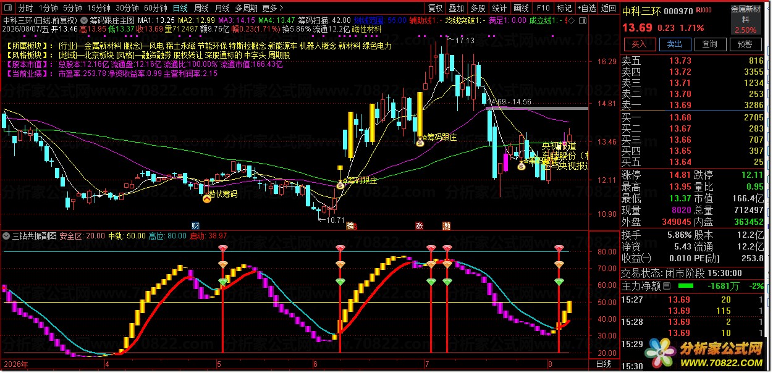The image size is (773, 373).
Task: Click the 10.71 low price label
Action: coord(336,220)
